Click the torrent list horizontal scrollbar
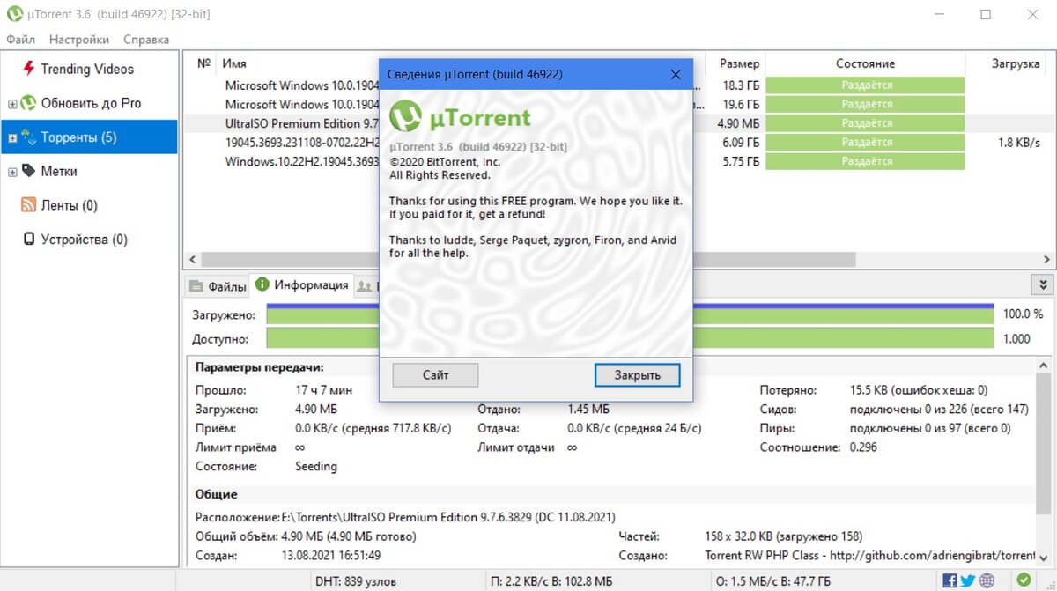1057x591 pixels. pyautogui.click(x=528, y=260)
